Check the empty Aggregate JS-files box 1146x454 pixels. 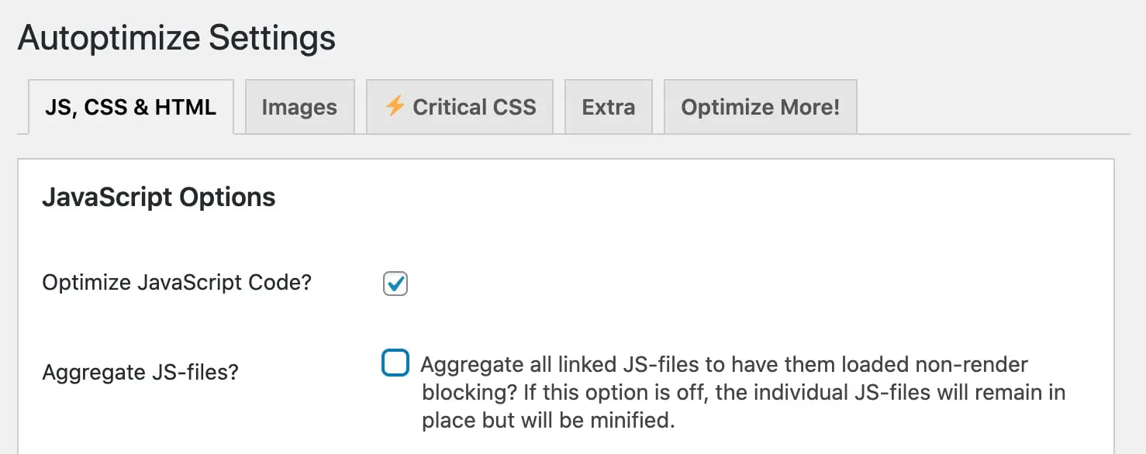click(395, 363)
